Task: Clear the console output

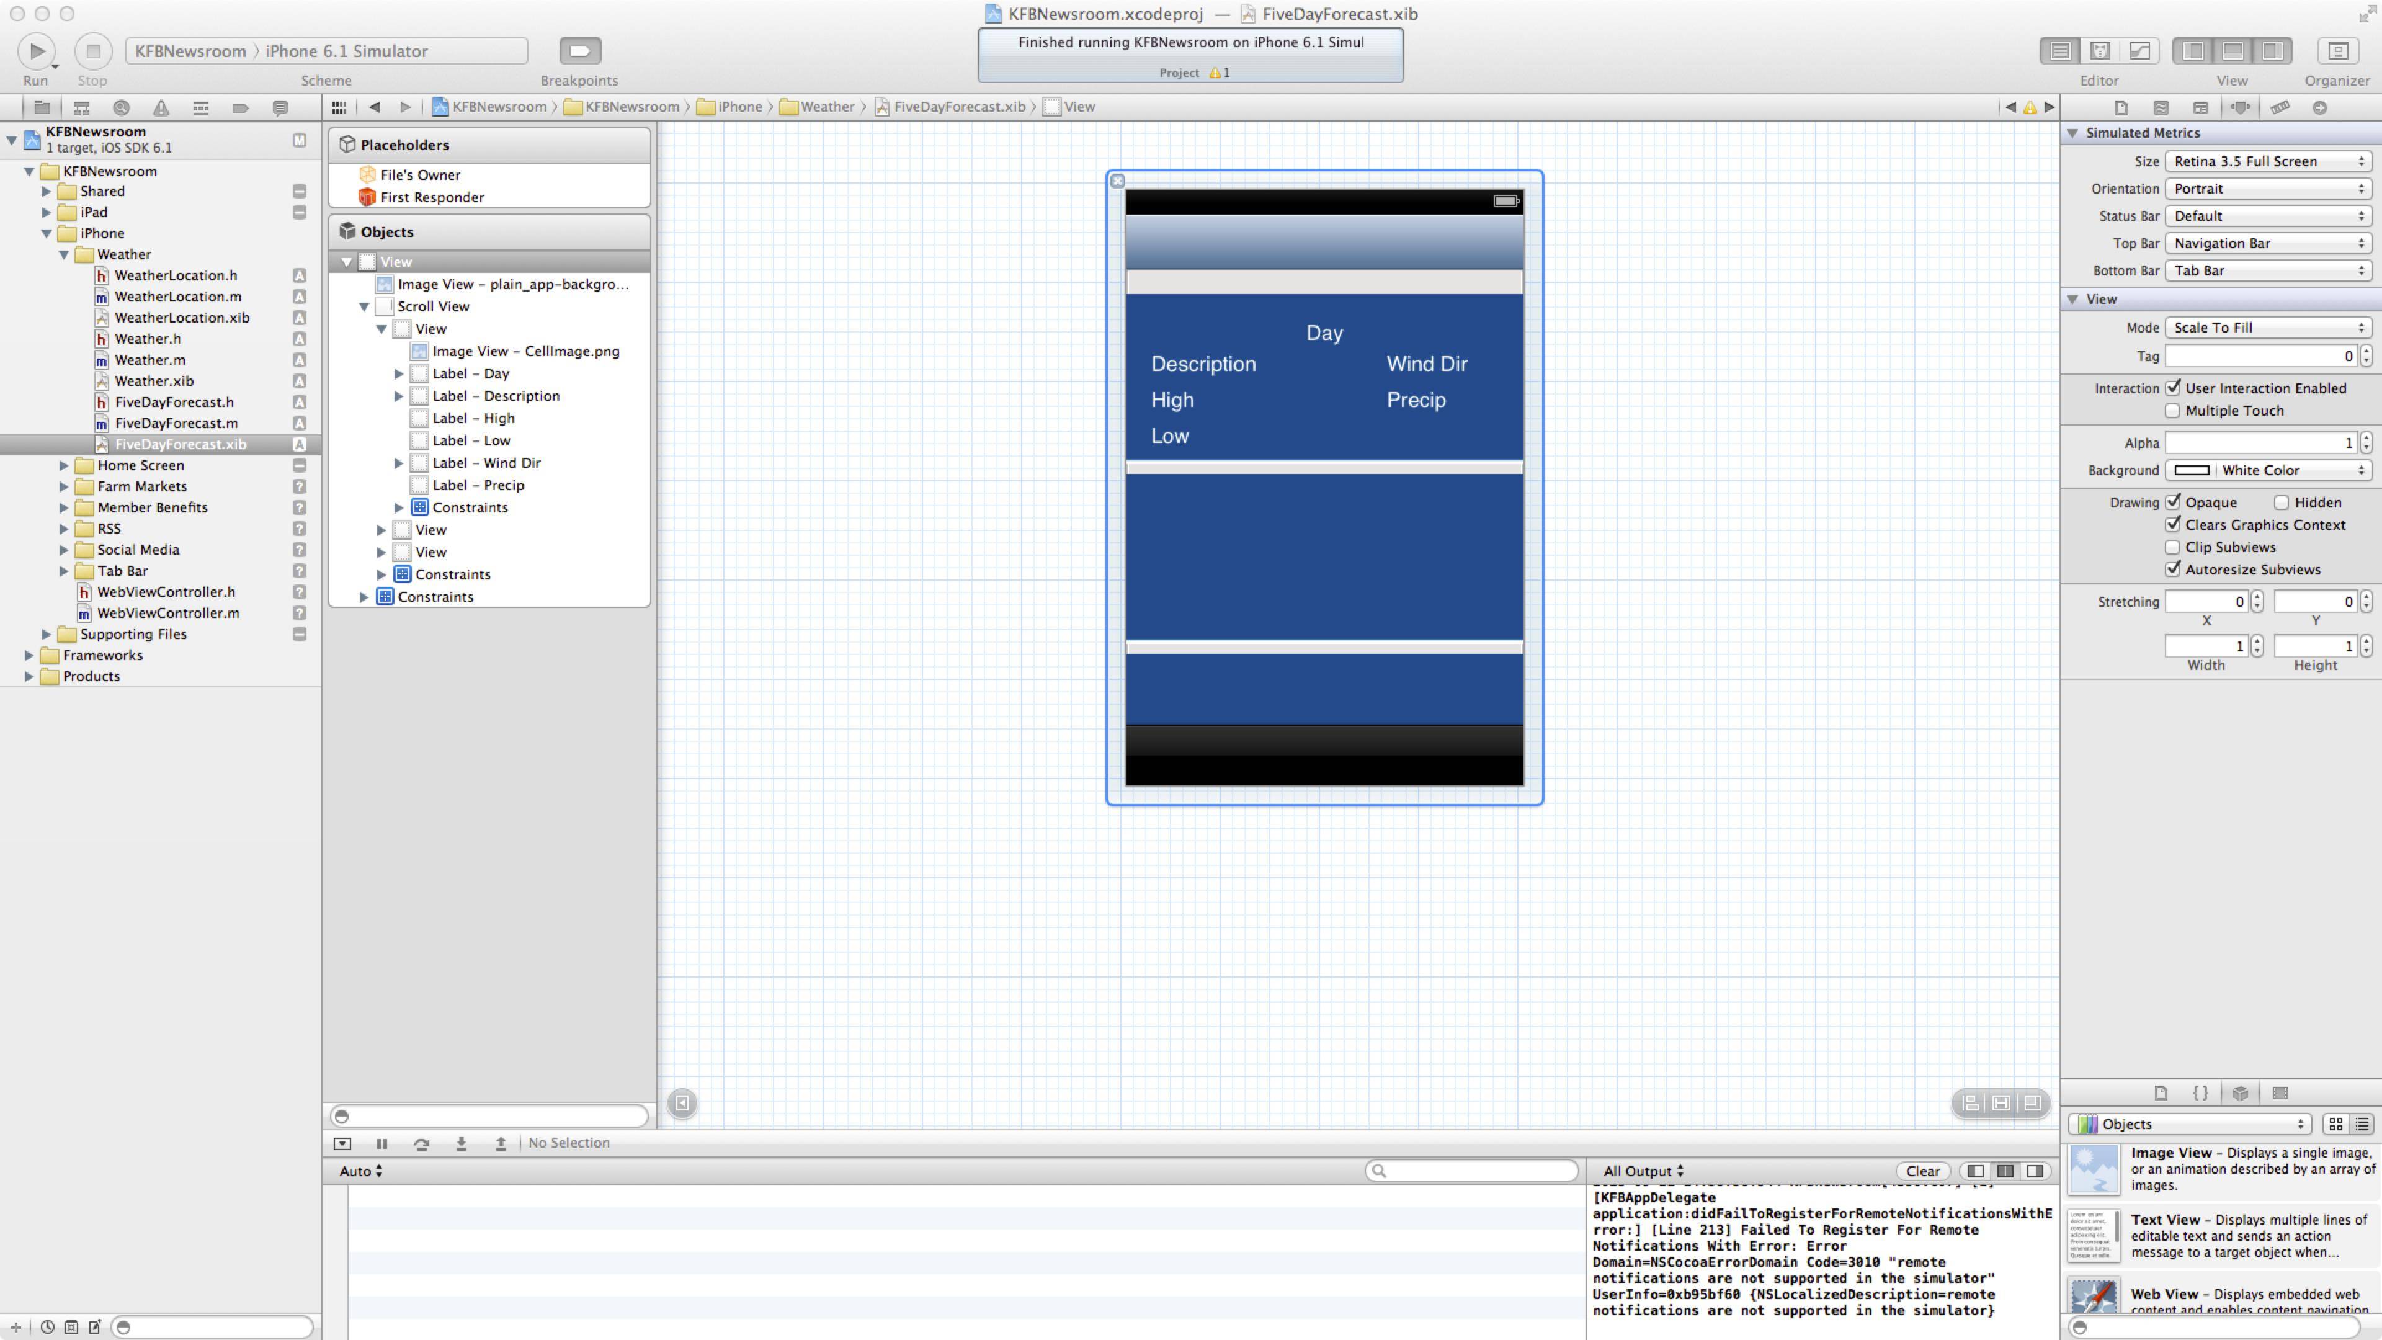Action: pyautogui.click(x=1922, y=1171)
